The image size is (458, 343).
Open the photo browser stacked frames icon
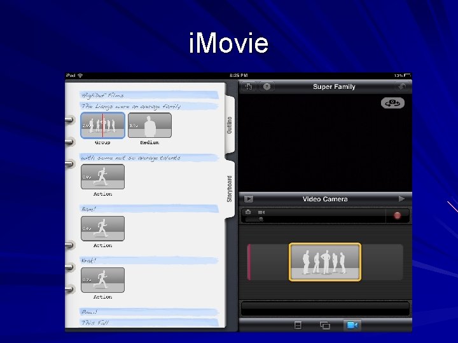(325, 325)
